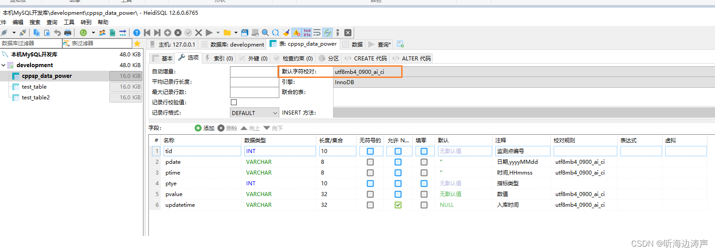Open the 记录行格式 DEFAULT dropdown

[254, 113]
